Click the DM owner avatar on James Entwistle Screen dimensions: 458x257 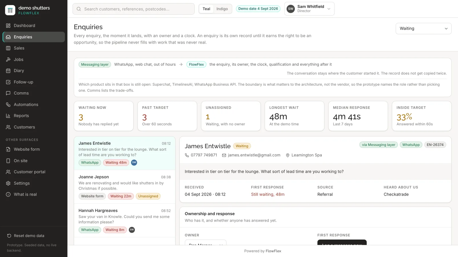pos(134,162)
